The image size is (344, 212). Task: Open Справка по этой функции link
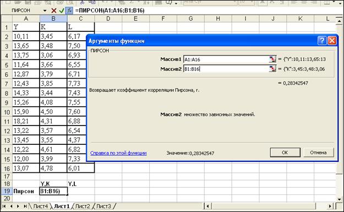(118, 153)
